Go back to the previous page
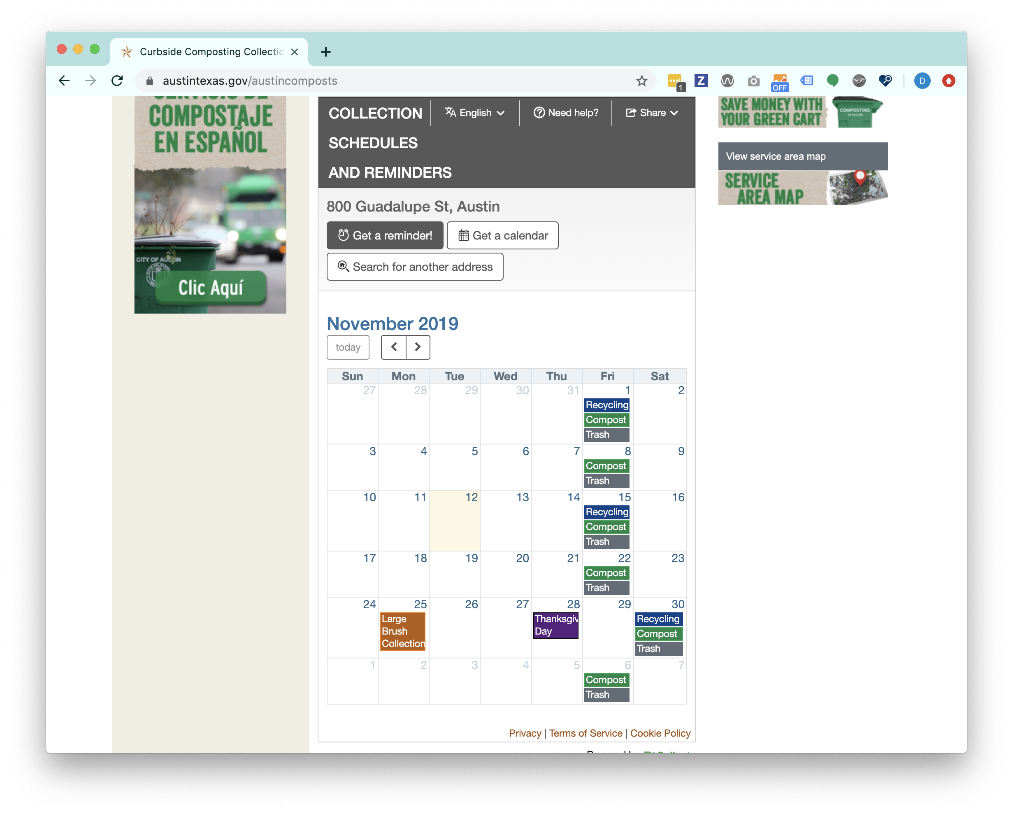 click(x=64, y=81)
